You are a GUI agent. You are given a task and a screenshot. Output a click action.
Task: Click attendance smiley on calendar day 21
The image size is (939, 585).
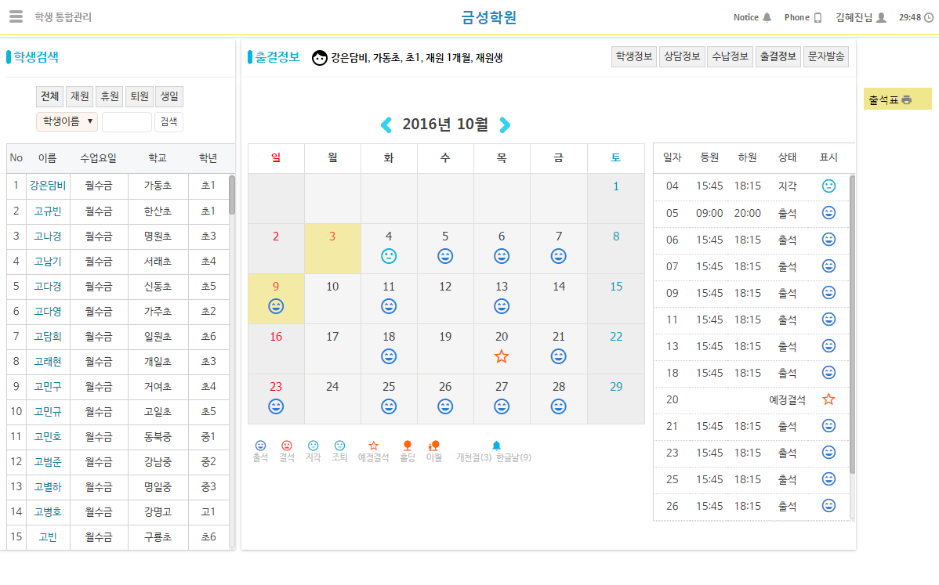click(x=558, y=356)
